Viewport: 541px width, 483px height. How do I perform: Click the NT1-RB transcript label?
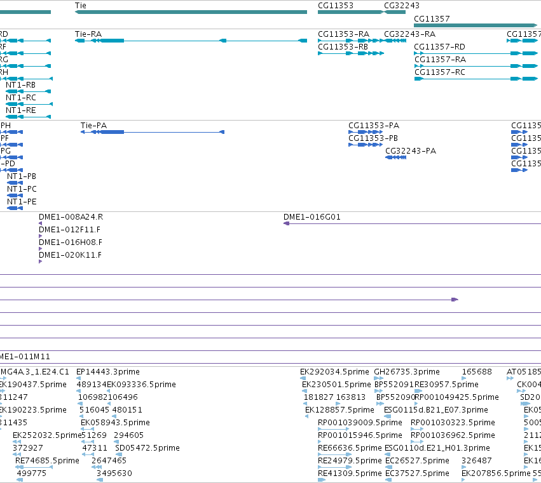[x=21, y=85]
